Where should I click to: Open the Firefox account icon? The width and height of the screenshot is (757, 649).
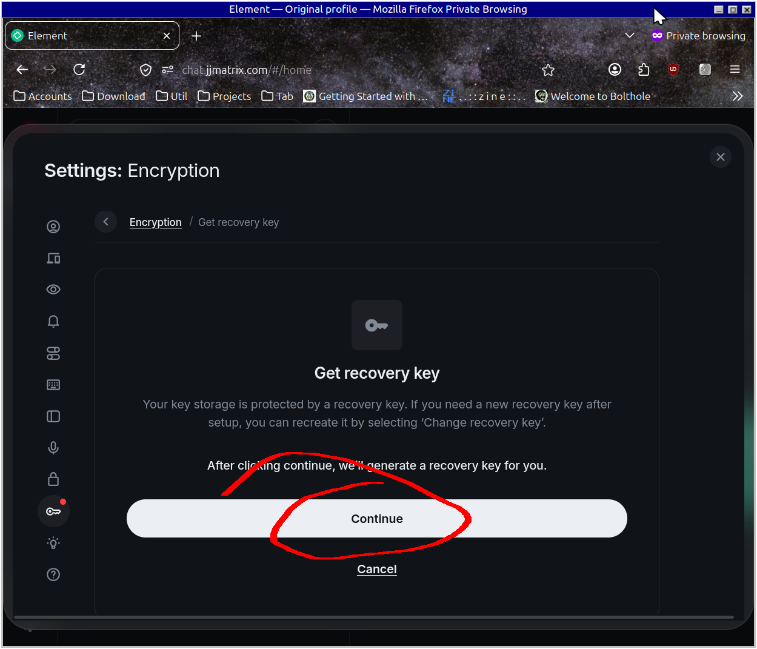[615, 70]
